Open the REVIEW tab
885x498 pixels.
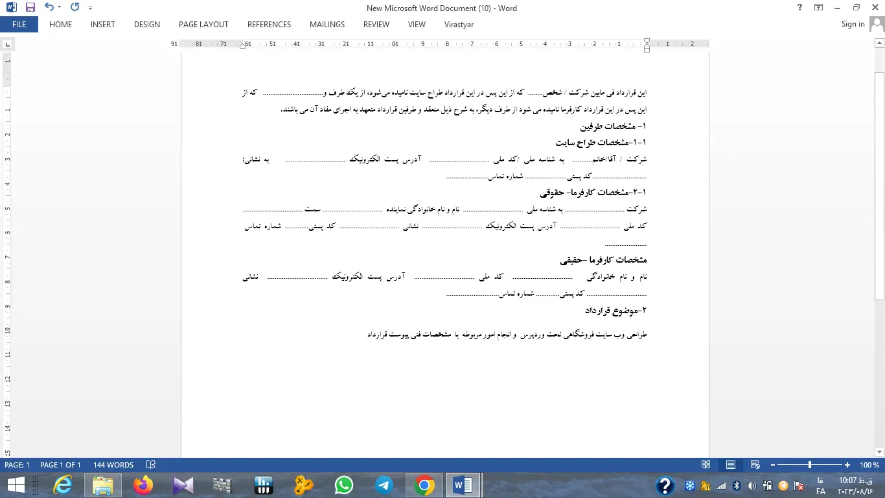click(376, 25)
